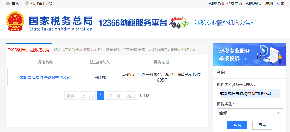290x132 pixels.
Task: Click the 下一页 pagination button
Action: (x=114, y=96)
